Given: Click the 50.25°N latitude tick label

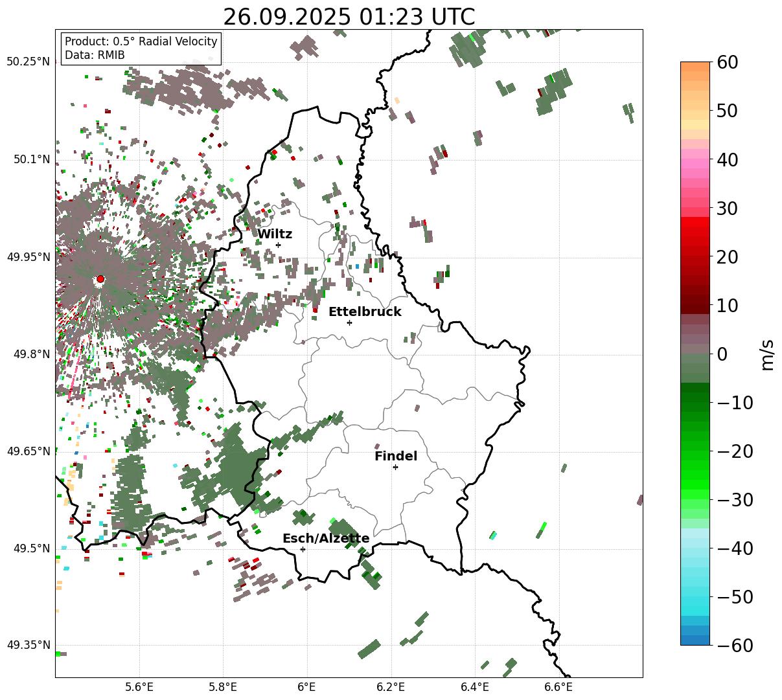Looking at the screenshot, I should coord(28,62).
